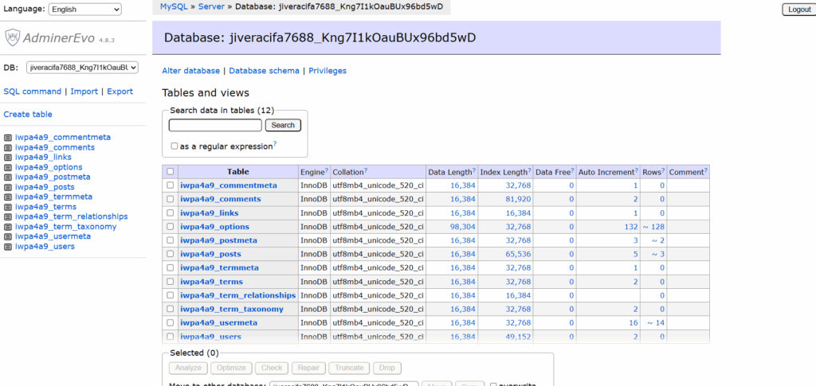Open help mark on Engine column header
Screen dimensions: 816x386
coord(326,171)
